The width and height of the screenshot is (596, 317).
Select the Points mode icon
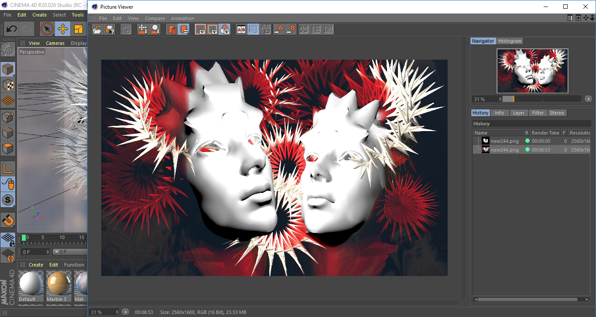tap(8, 117)
